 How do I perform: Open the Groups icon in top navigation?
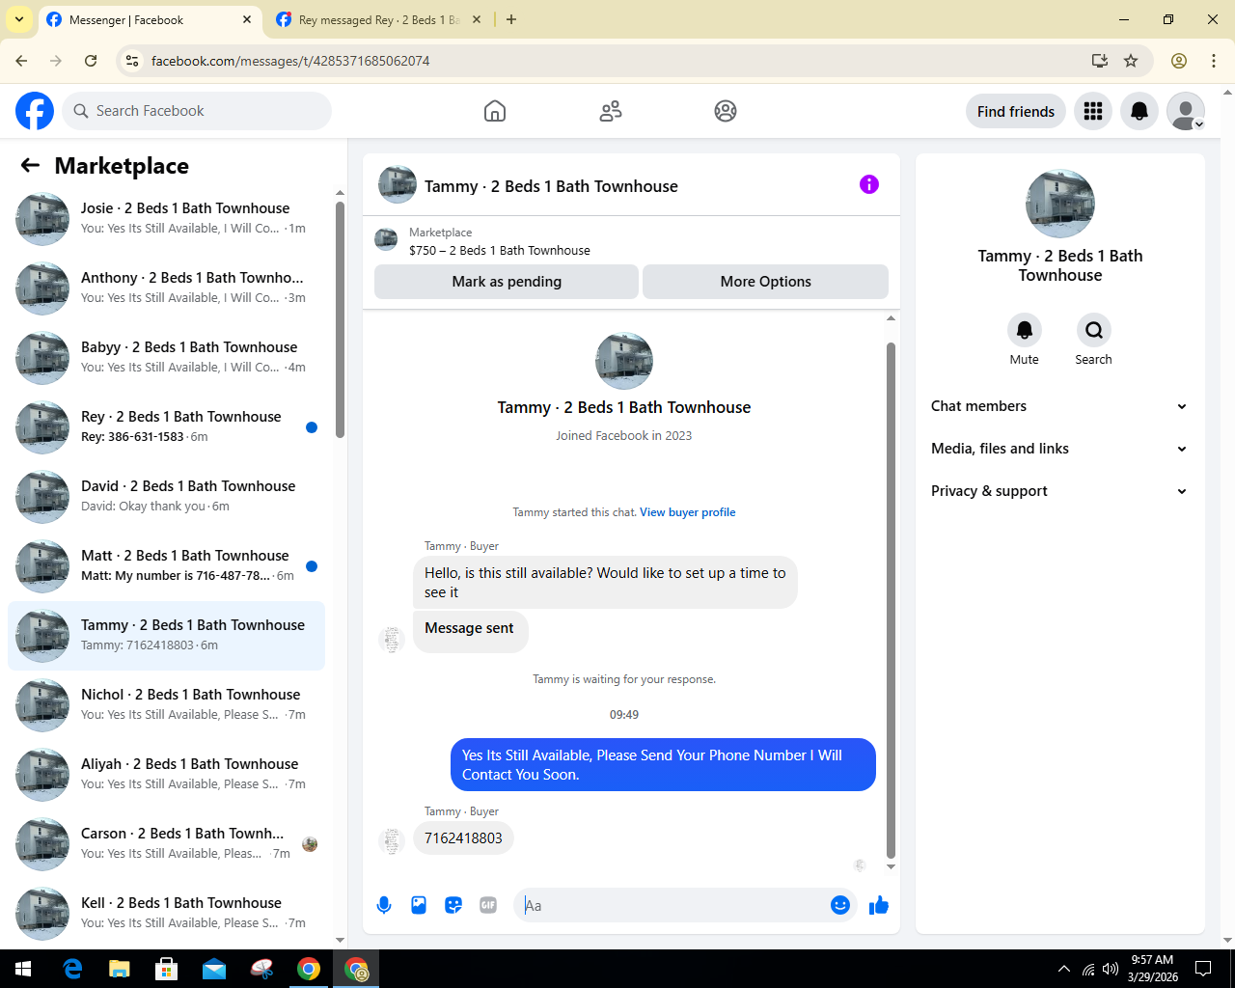pyautogui.click(x=726, y=111)
